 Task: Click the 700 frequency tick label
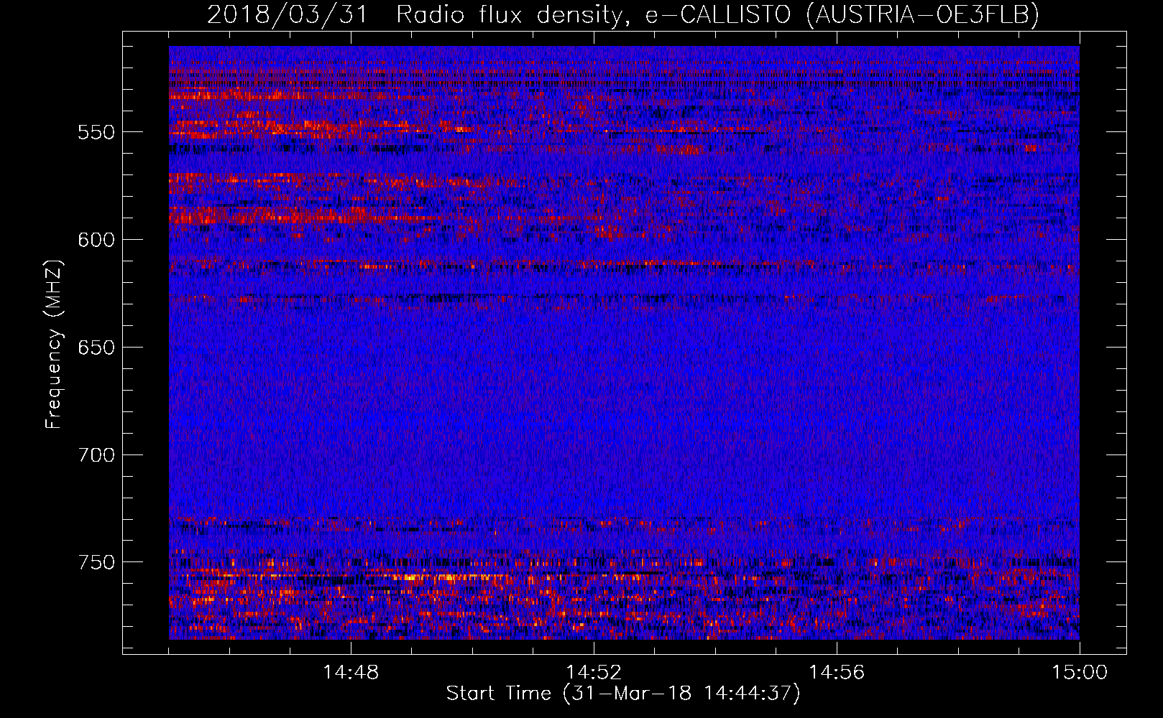click(96, 455)
